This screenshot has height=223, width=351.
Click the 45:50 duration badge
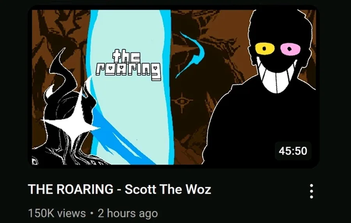pyautogui.click(x=293, y=151)
